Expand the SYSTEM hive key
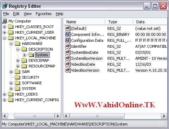Image resolution: width=169 pixels, height=129 pixels. [x=11, y=89]
